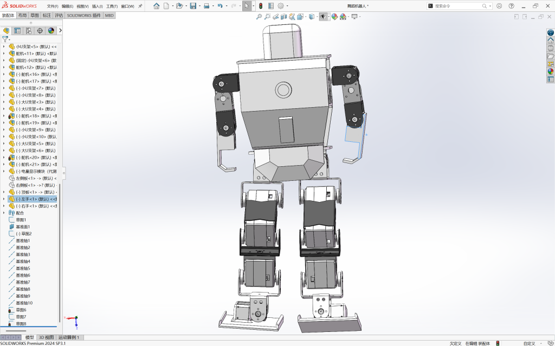555x346 pixels.
Task: Open View Palette icon in task pane
Action: pos(551,64)
